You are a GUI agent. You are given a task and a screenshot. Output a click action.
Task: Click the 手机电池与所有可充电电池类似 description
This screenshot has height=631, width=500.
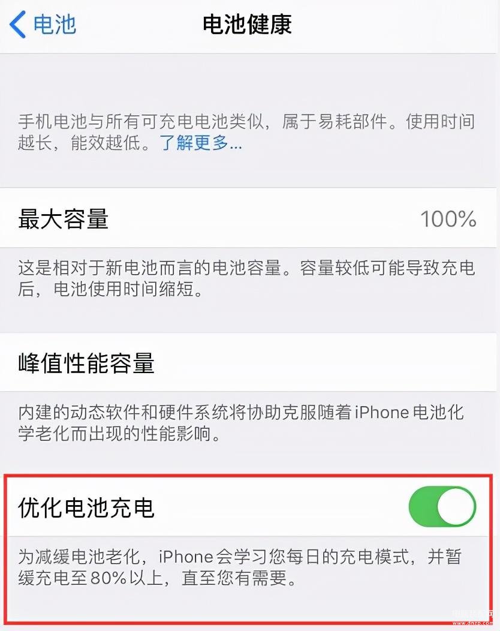pos(246,132)
